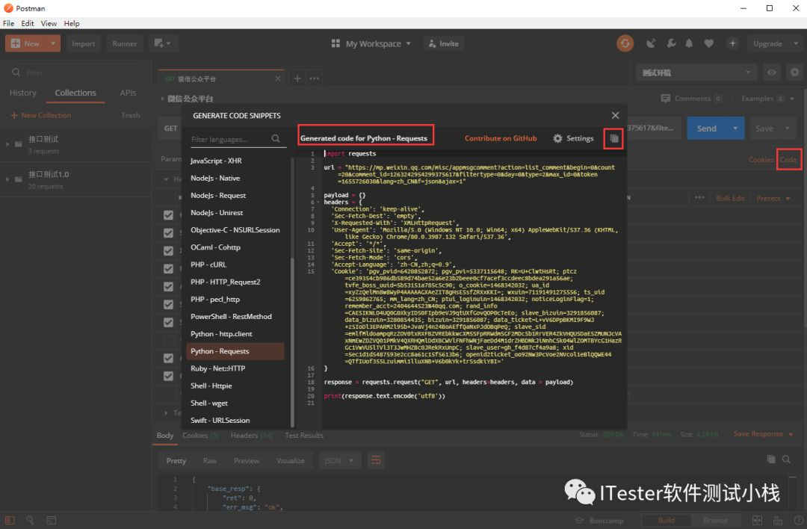Screen dimensions: 807x529
Task: Open Save Response dropdown
Action: pos(763,434)
